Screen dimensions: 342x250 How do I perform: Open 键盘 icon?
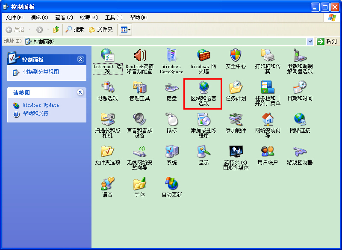pos(172,88)
